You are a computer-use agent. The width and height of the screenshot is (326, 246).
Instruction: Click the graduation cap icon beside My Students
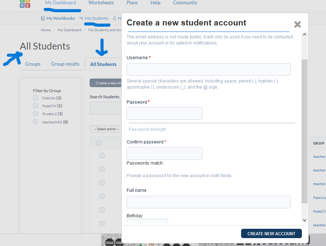tap(81, 18)
